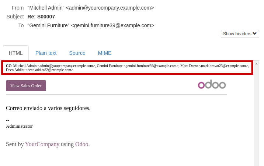
Task: Click the Odoo logo image
Action: pyautogui.click(x=212, y=84)
